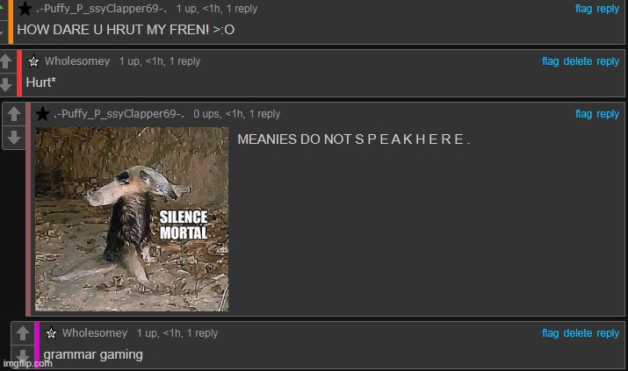The height and width of the screenshot is (371, 628).
Task: Reply to the "MEANIES DO NOT SPEAK HERE" comment
Action: (x=608, y=114)
